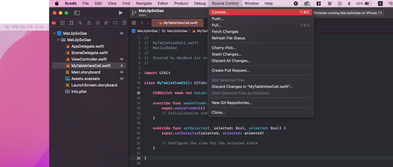
Task: Select Cherry-Pick… menu entry
Action: [261, 48]
